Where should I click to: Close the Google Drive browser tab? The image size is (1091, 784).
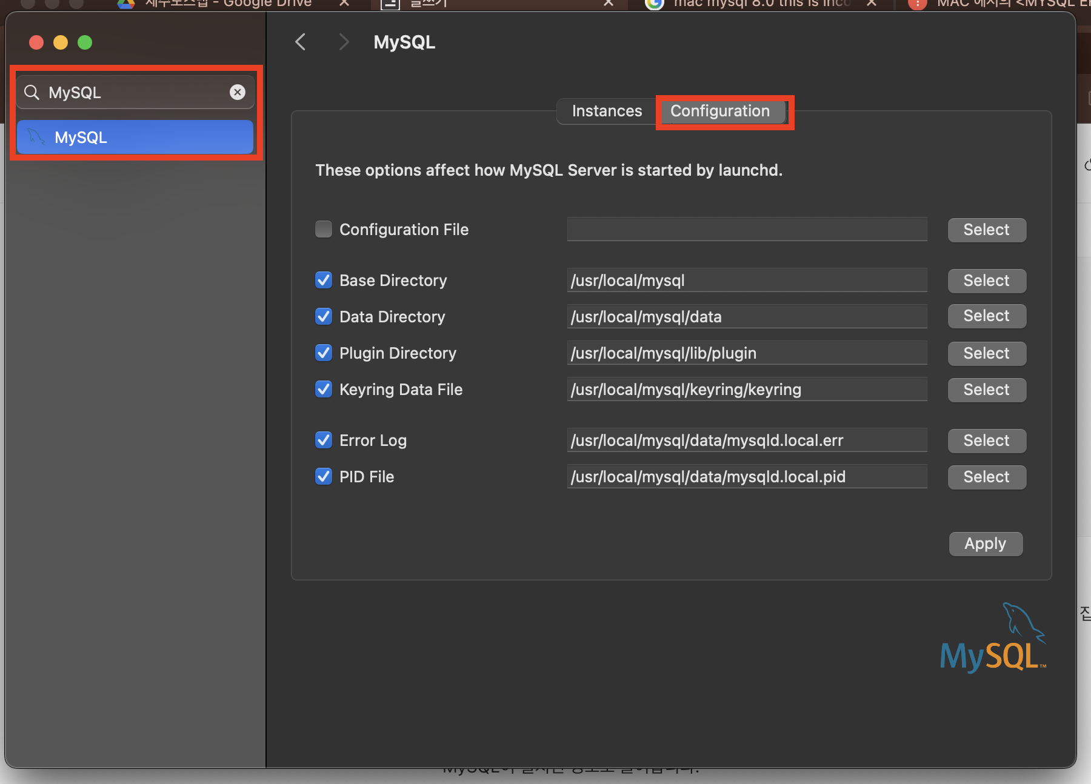[x=344, y=4]
